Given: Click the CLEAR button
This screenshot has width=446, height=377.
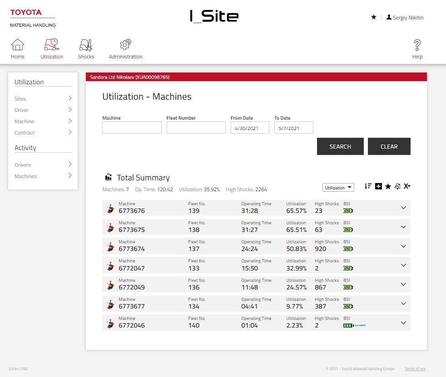Looking at the screenshot, I should [389, 146].
